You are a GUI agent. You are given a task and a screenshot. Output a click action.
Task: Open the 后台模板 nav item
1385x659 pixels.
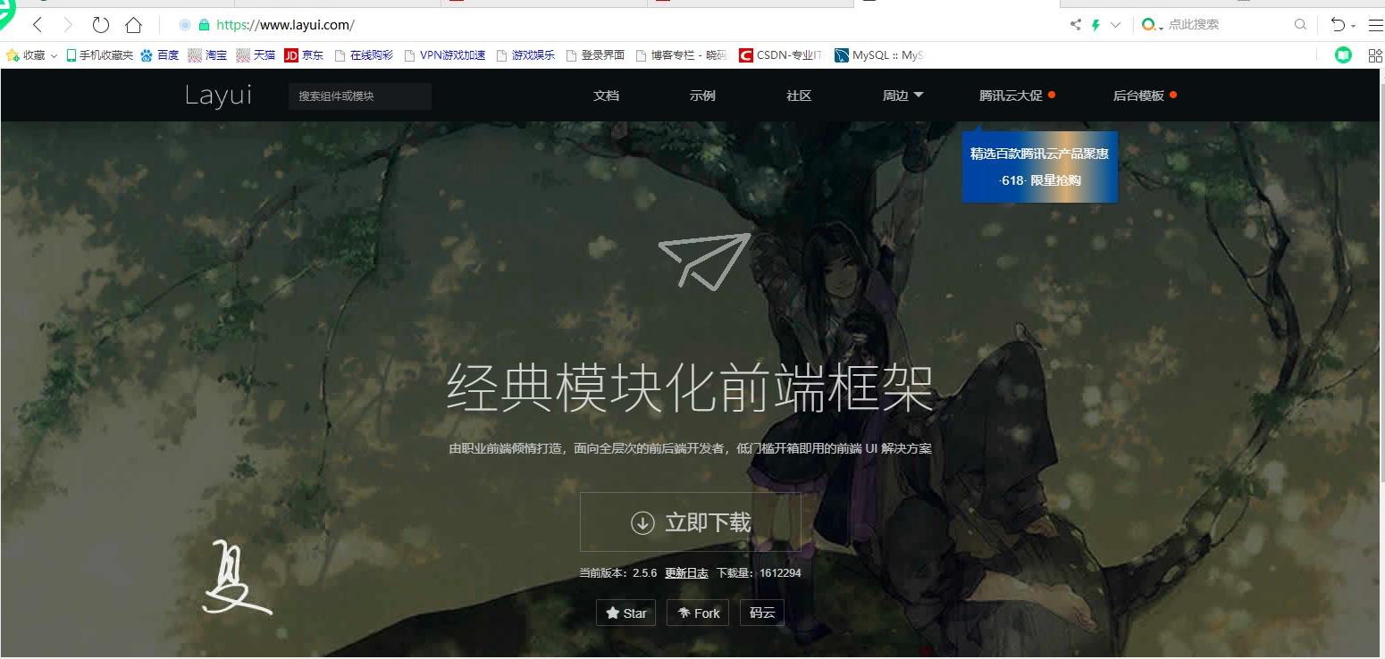tap(1145, 96)
